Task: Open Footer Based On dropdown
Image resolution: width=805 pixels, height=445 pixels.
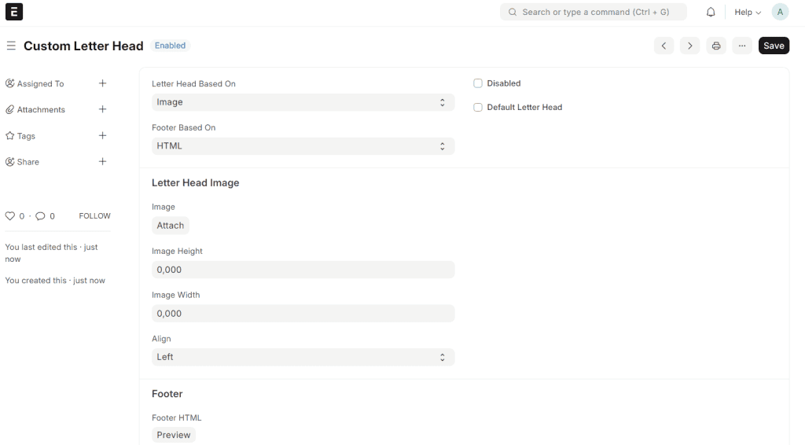Action: pos(303,146)
